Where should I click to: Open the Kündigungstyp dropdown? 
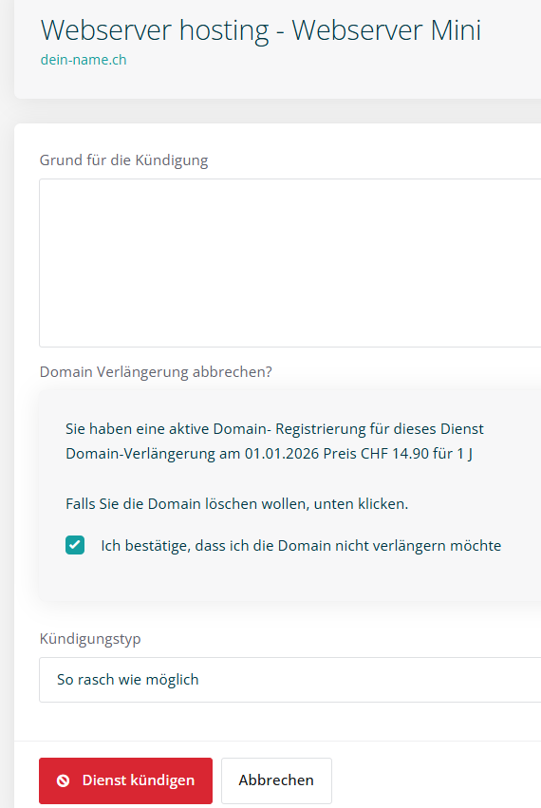click(290, 680)
